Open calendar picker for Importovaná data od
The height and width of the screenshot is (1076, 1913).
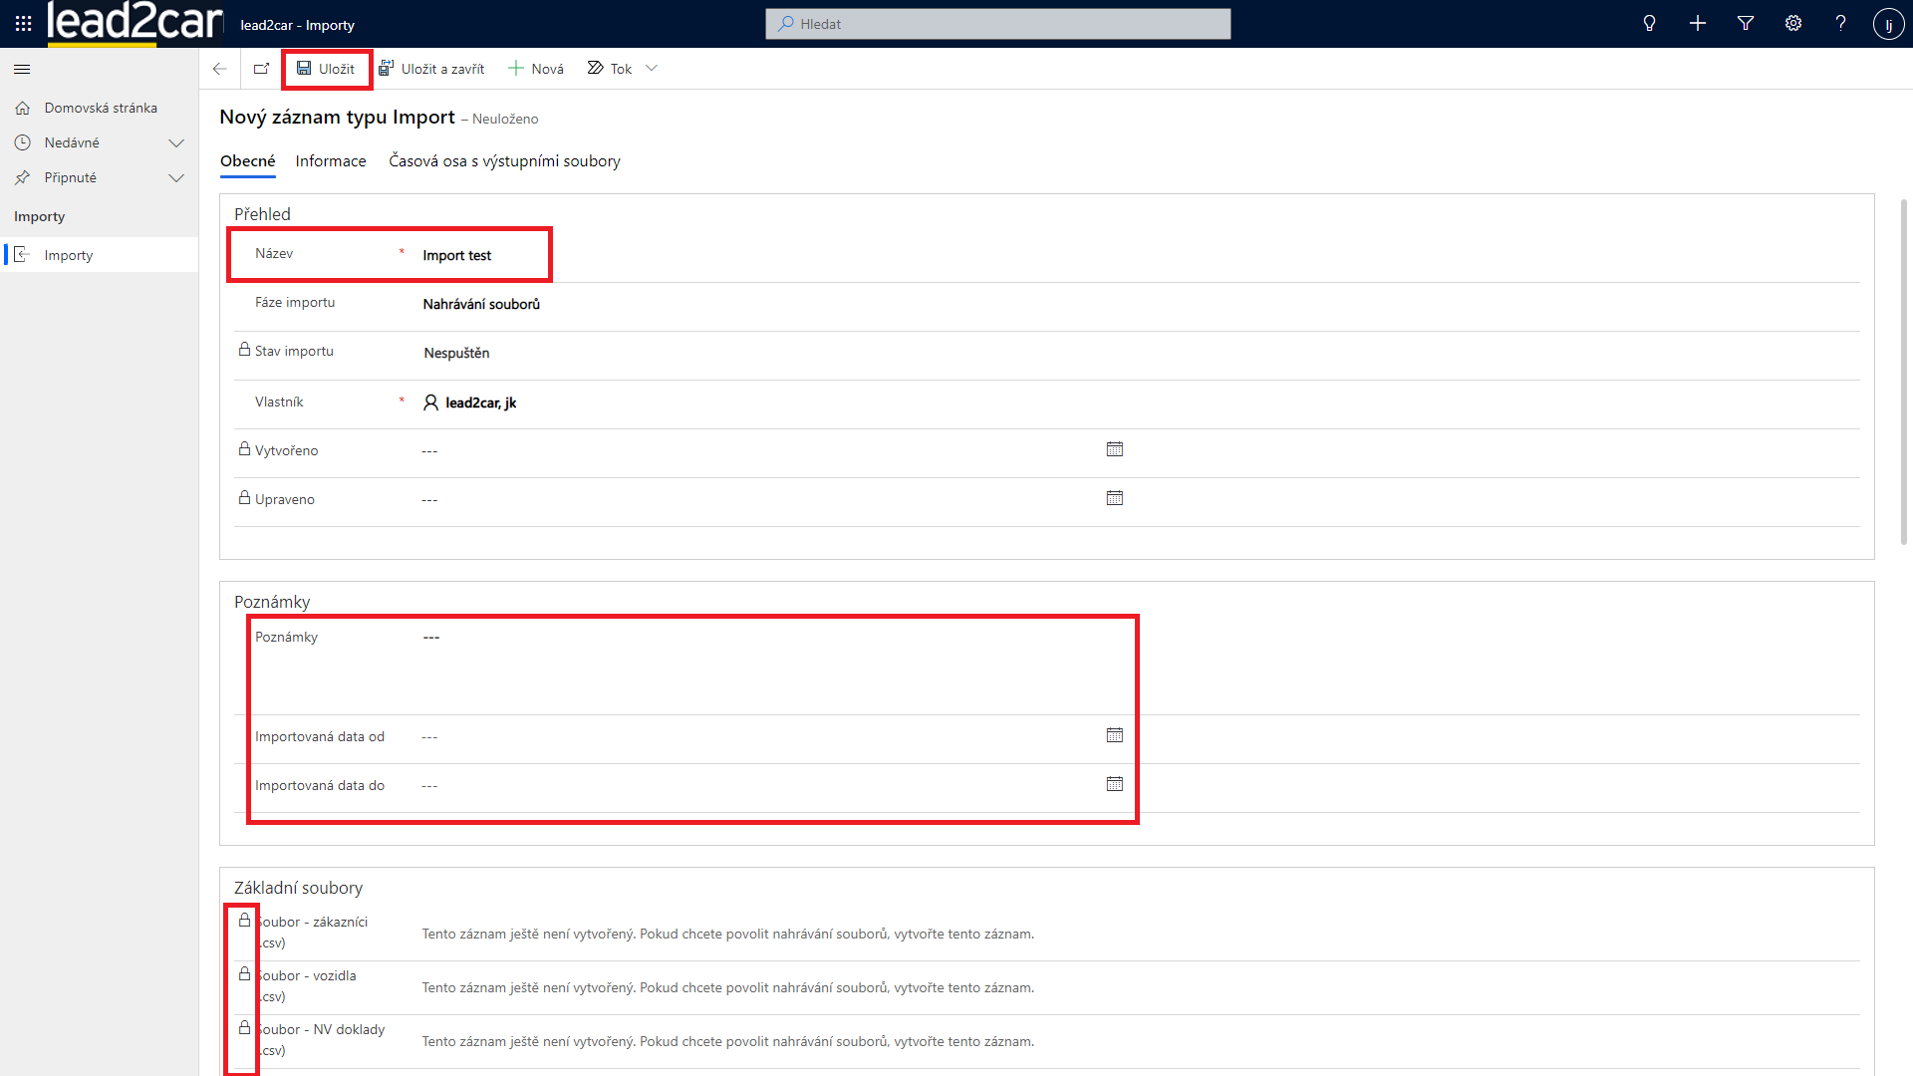[1114, 735]
